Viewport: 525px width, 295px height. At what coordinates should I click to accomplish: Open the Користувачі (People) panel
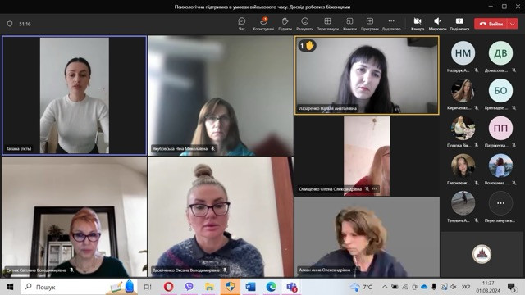click(x=263, y=24)
